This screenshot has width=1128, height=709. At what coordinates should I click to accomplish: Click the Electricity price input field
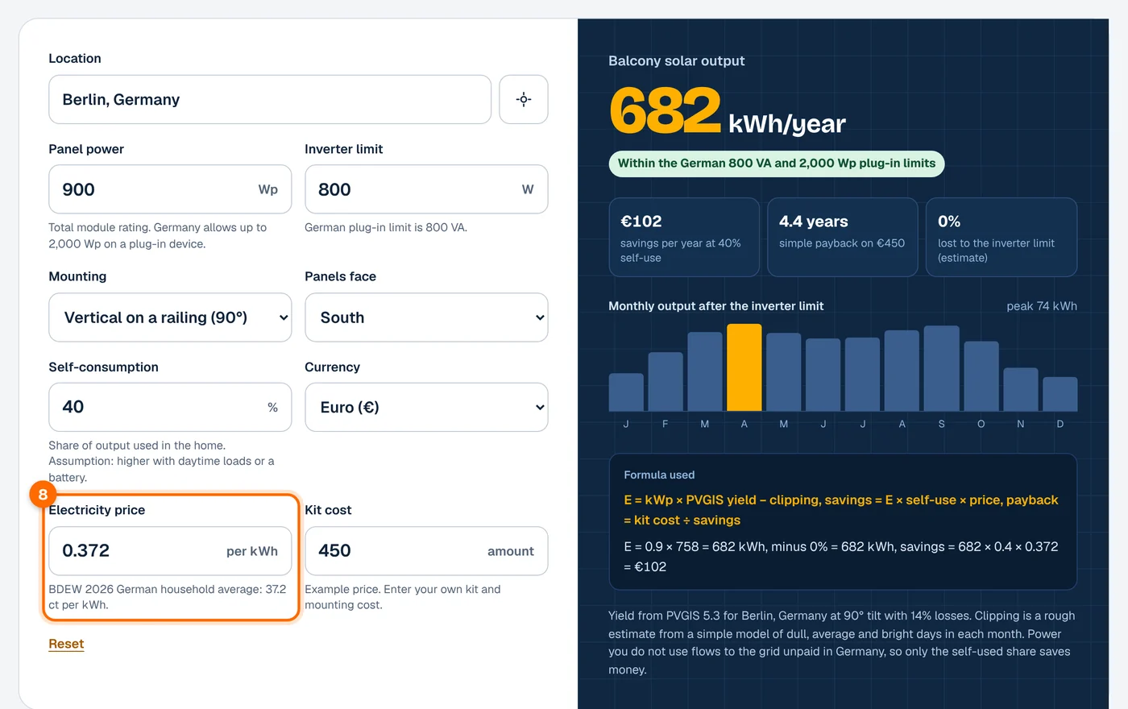click(x=170, y=551)
